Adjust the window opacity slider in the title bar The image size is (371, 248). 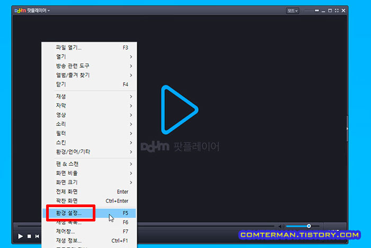coord(312,11)
